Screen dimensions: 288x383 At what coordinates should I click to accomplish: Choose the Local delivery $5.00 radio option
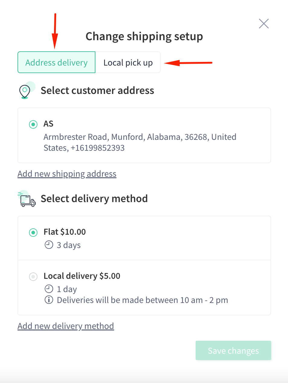point(33,276)
